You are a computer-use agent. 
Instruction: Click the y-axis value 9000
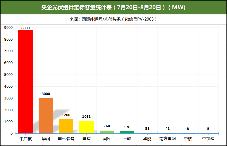pyautogui.click(x=8, y=28)
